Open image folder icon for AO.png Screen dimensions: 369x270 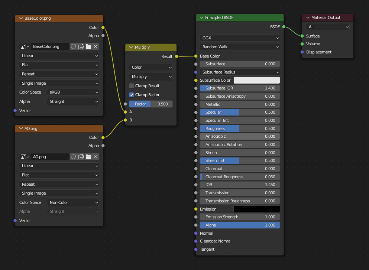[x=88, y=157]
